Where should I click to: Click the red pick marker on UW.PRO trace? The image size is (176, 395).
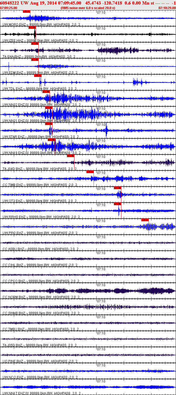tap(145, 220)
